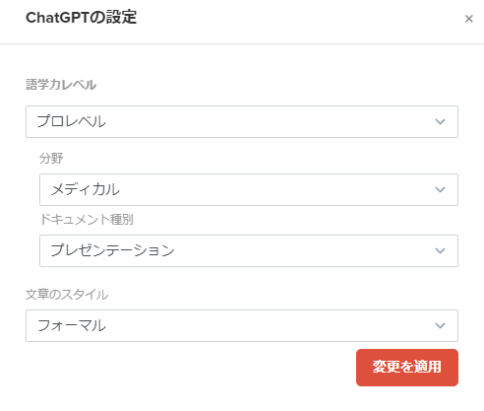Click the 語学力レベル field label
484x411 pixels.
(x=61, y=85)
